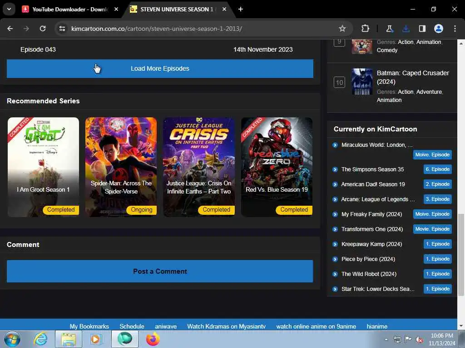Screen dimensions: 465x348
Task: Click Load More Episodes button
Action: 160,69
